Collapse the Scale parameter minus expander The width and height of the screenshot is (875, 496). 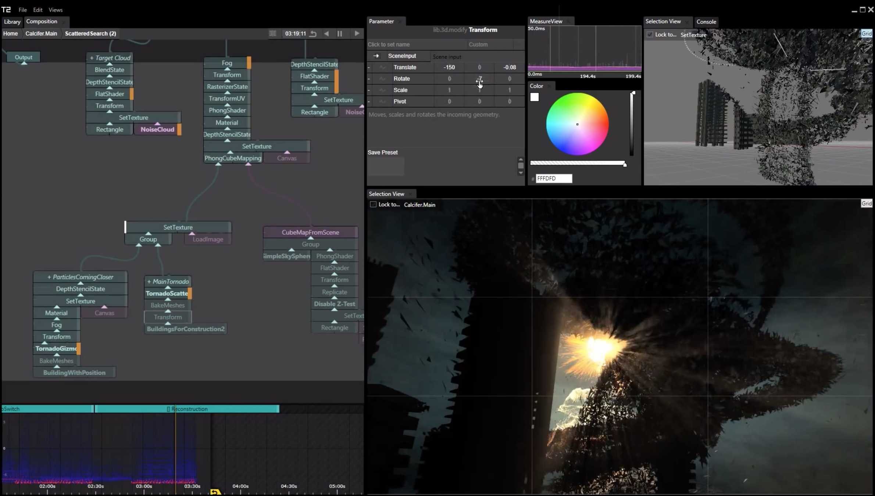coord(369,90)
